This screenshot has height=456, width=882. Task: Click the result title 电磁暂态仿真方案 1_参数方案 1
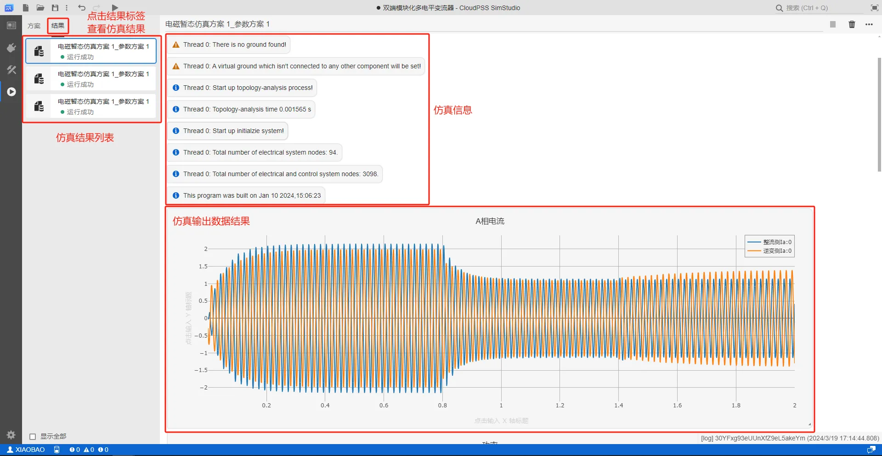pyautogui.click(x=217, y=24)
